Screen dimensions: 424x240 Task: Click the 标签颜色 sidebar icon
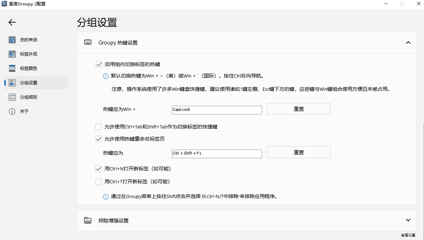click(12, 69)
